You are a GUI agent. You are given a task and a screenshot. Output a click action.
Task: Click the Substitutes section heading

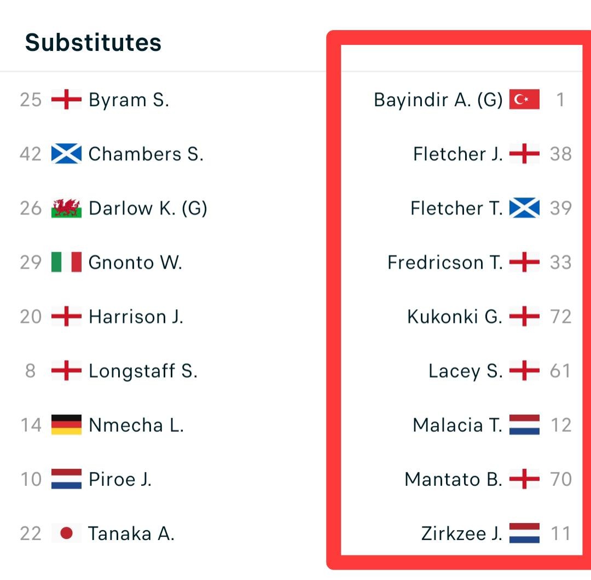[x=93, y=43]
